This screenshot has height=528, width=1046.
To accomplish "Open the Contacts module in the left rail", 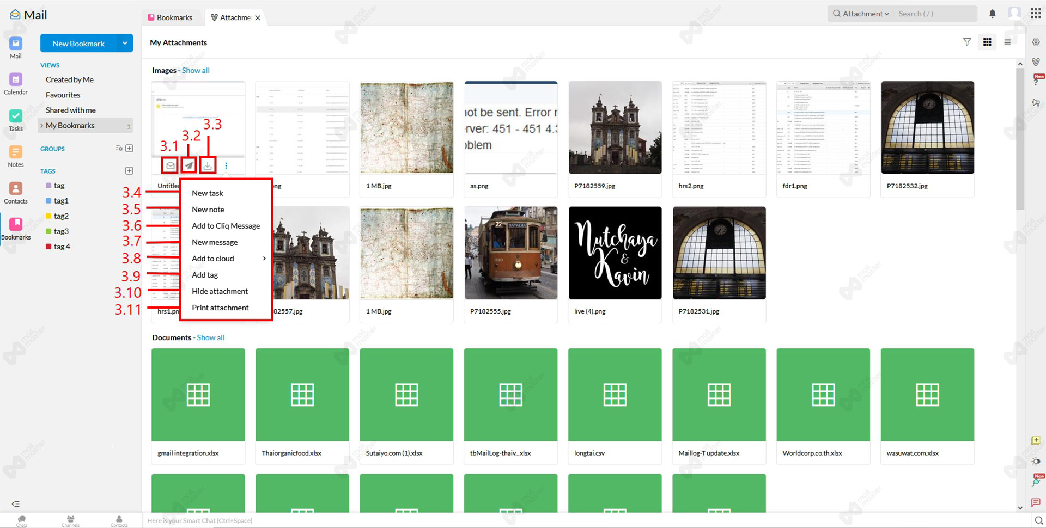I will [16, 193].
